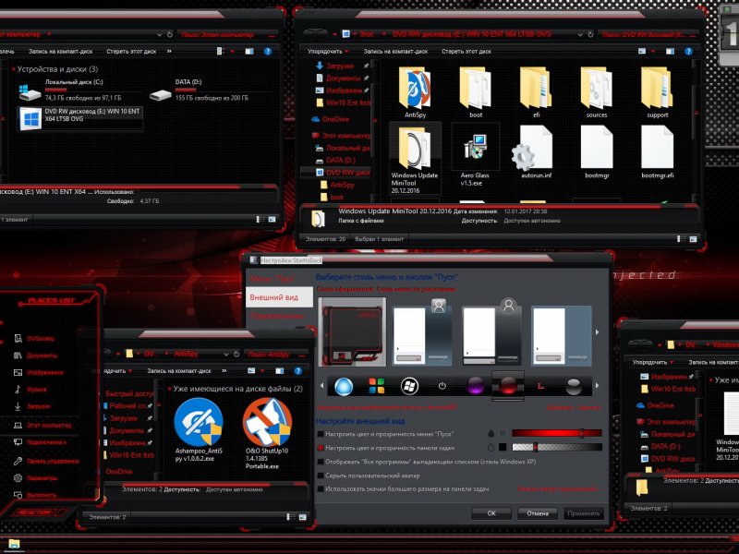Confirm StartIsBack settings with OK
This screenshot has height=554, width=739.
[491, 513]
